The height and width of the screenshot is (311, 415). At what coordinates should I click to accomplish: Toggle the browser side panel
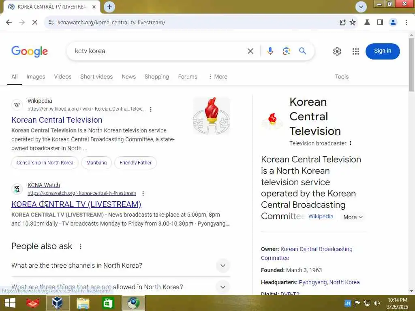(x=380, y=23)
